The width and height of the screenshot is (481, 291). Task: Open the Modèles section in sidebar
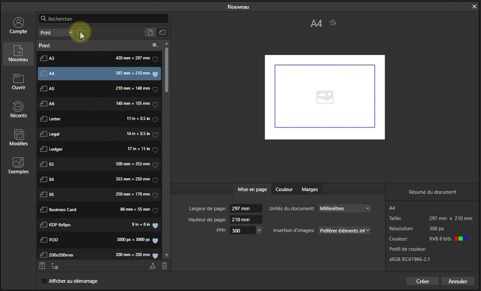coord(18,137)
